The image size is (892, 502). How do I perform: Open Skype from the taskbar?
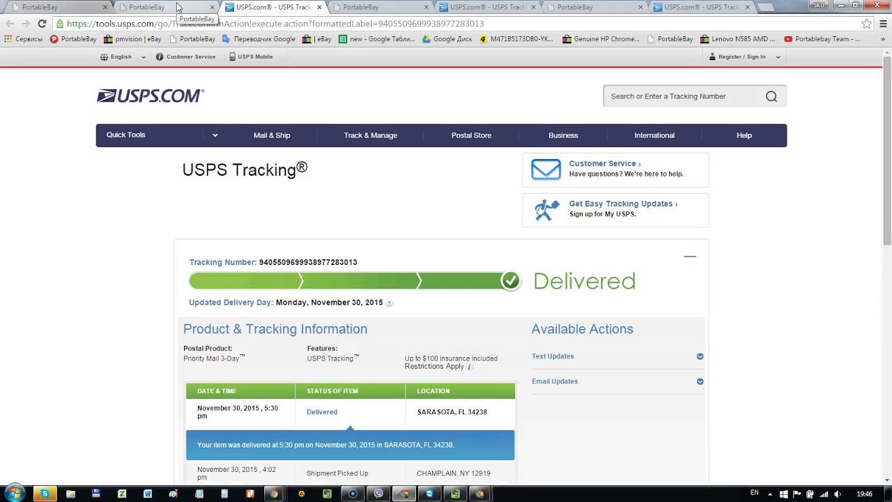coord(45,494)
